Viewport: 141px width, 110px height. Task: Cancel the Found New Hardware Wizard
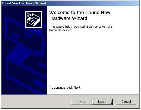pyautogui.click(x=126, y=102)
